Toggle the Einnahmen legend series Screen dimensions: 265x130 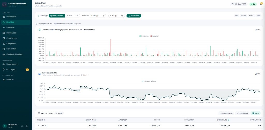click(x=144, y=36)
